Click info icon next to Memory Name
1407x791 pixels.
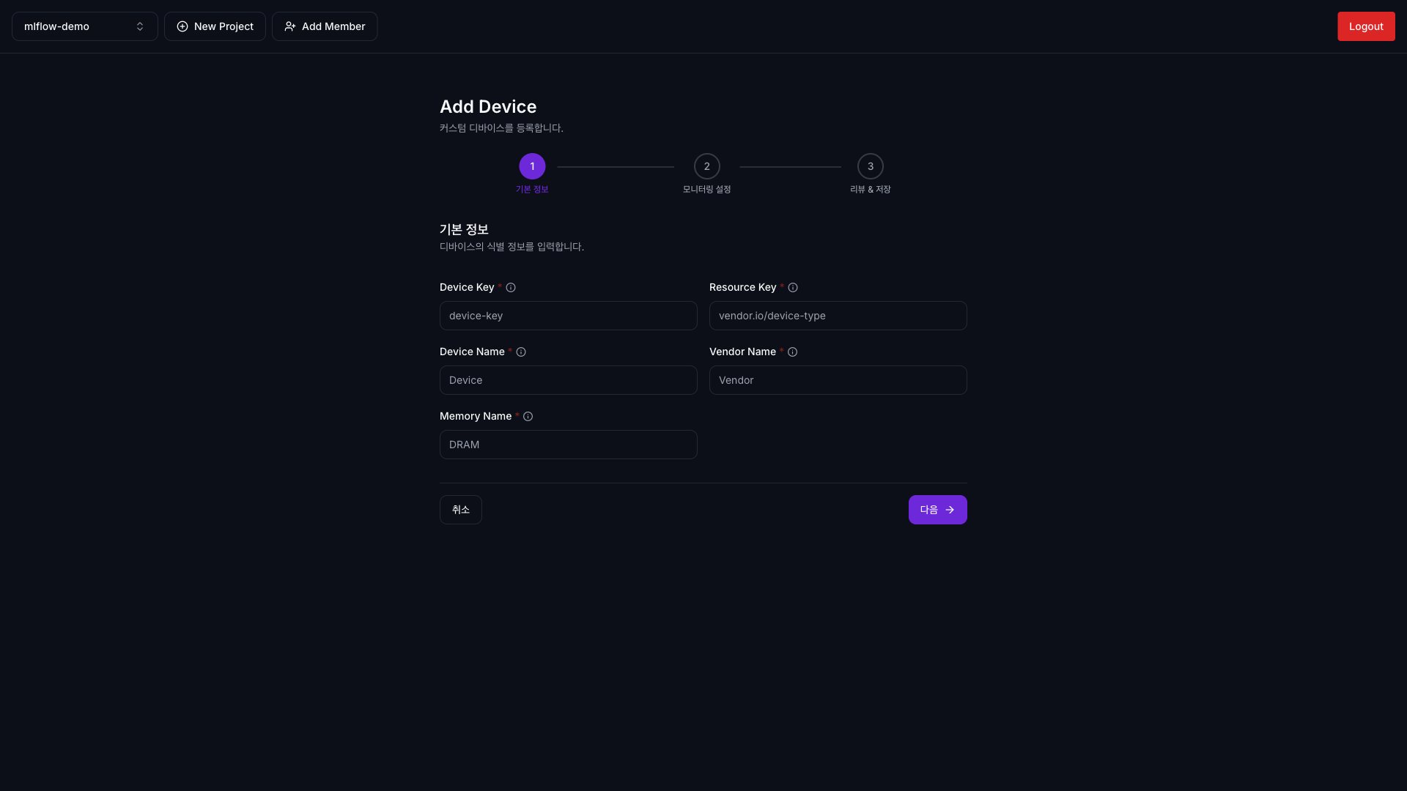point(528,417)
